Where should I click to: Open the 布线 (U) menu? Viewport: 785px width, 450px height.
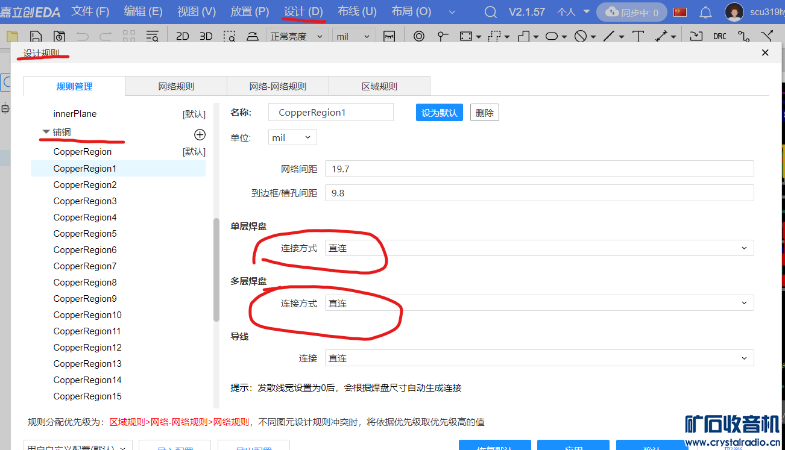pos(357,11)
